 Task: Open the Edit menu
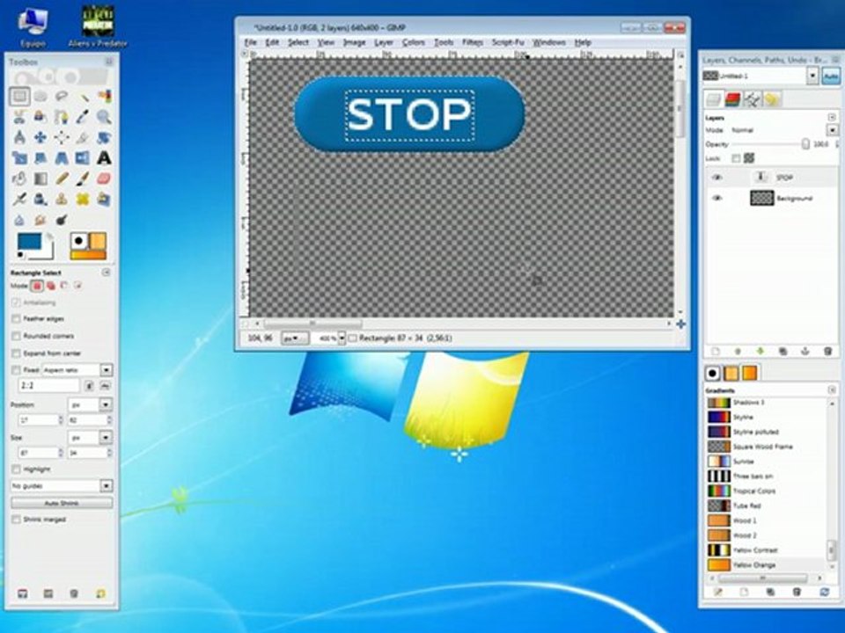pos(272,42)
